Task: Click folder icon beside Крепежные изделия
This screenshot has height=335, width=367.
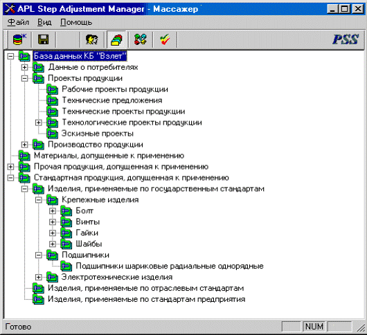Action: pyautogui.click(x=52, y=200)
